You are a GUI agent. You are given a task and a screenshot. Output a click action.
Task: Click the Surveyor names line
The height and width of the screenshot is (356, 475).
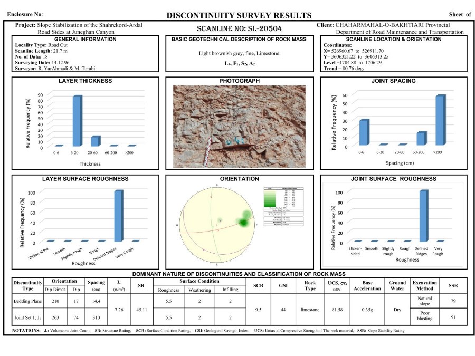(55, 69)
